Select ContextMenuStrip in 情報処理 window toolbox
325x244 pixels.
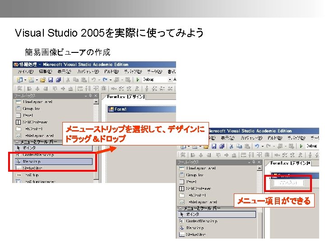(54, 155)
